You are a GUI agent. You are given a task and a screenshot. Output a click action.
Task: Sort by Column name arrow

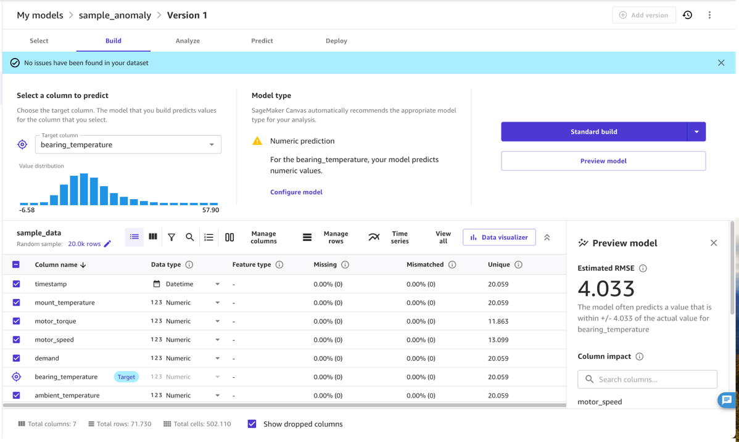[x=83, y=265]
